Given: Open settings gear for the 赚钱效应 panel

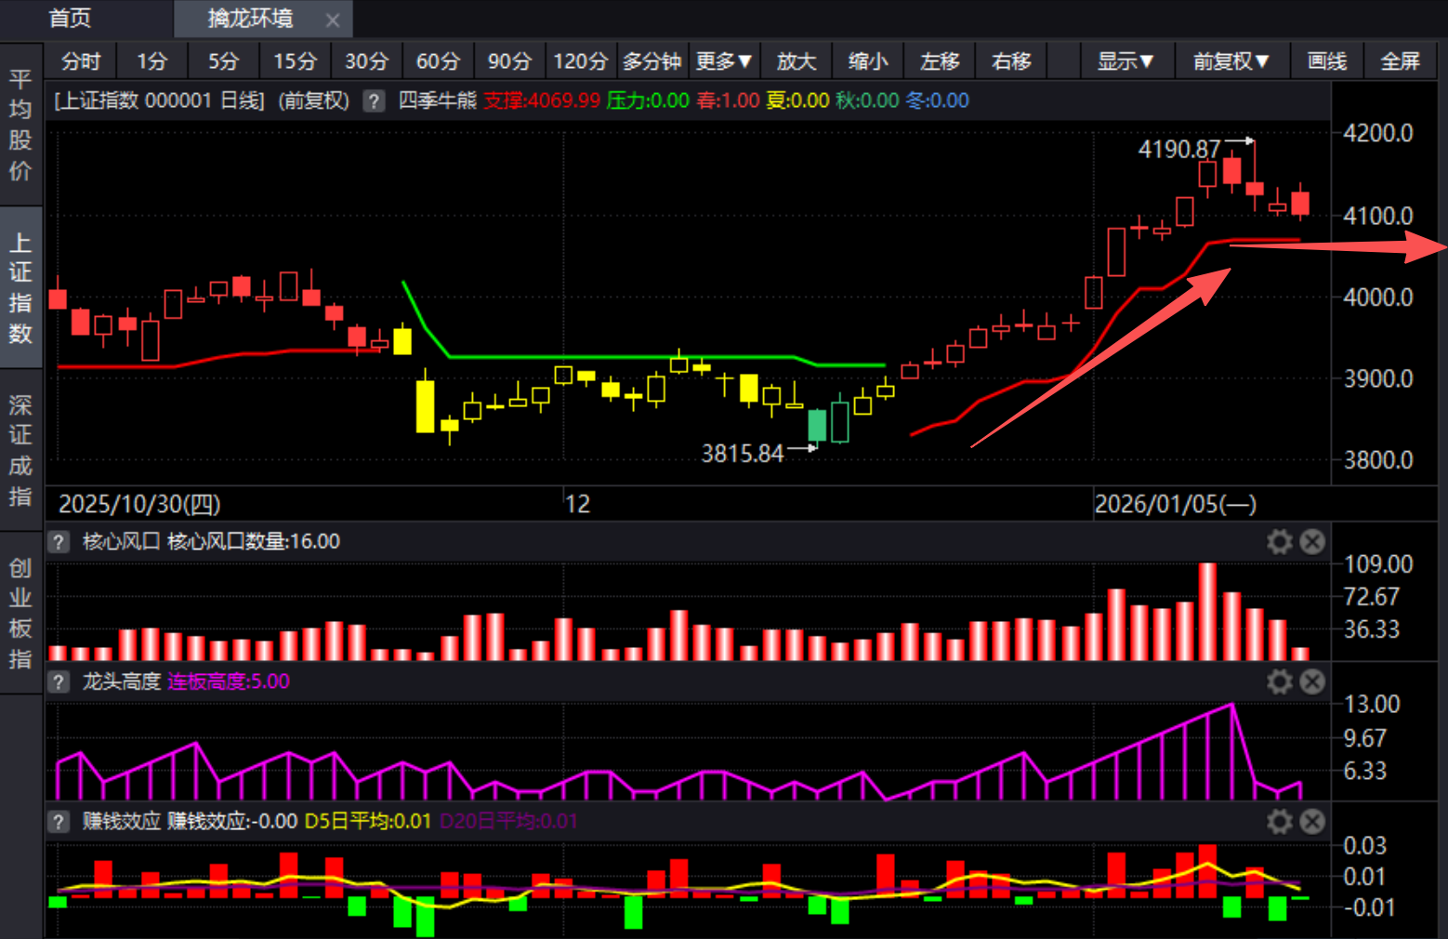Looking at the screenshot, I should tap(1280, 822).
